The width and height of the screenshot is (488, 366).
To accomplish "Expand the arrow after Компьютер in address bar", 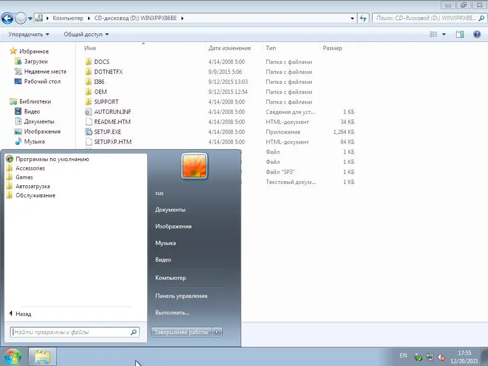I will [x=89, y=19].
